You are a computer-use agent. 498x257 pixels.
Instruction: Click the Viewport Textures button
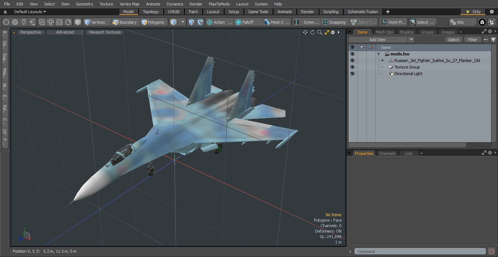click(105, 32)
